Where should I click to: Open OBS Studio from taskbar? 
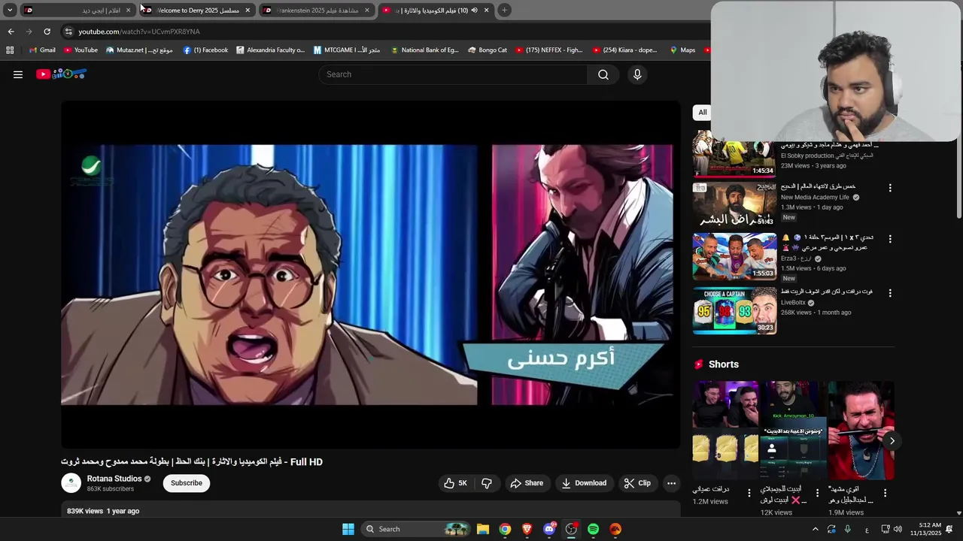571,529
